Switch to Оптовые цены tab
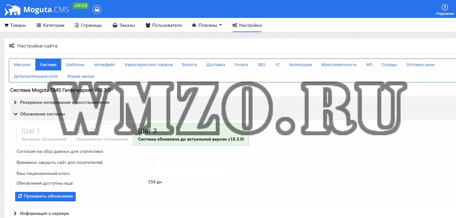The image size is (456, 218). click(x=421, y=64)
